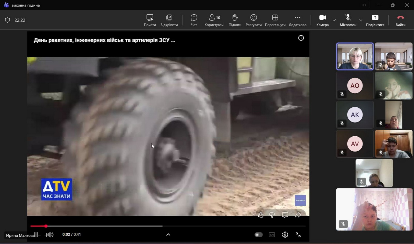Click the Відкріпити pop-out icon
This screenshot has width=414, height=244.
169,20
